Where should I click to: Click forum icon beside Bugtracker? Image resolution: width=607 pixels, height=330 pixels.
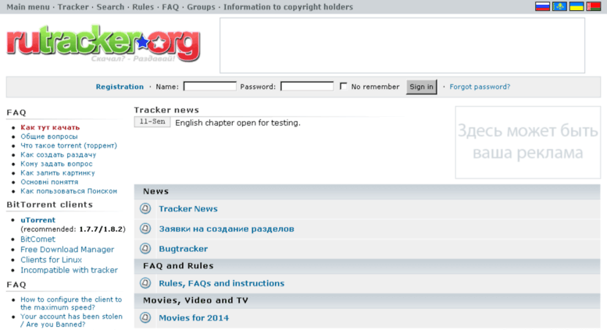click(145, 248)
